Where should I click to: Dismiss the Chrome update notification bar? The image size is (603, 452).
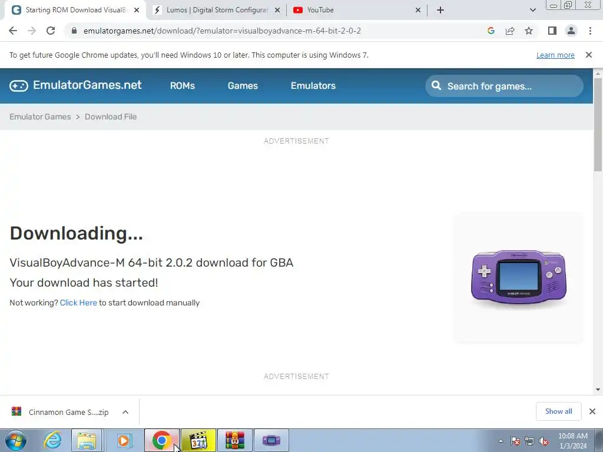pyautogui.click(x=588, y=55)
